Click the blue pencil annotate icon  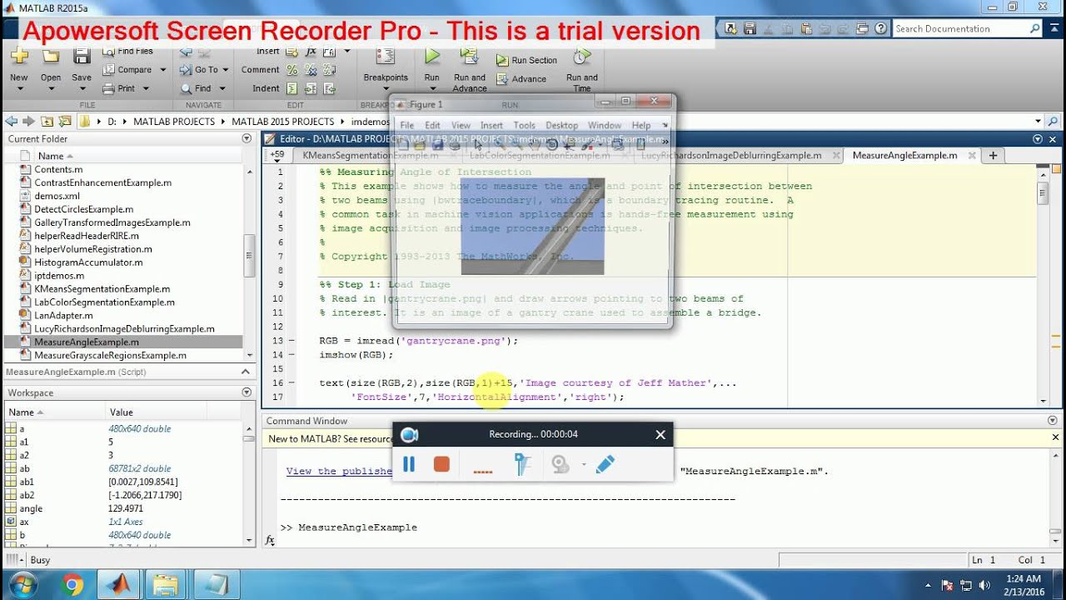point(605,464)
